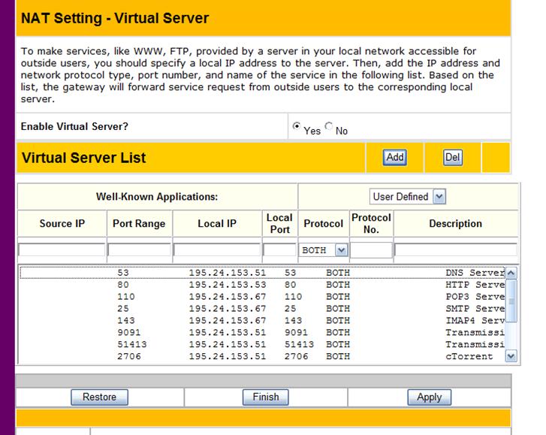This screenshot has width=546, height=435.
Task: Click the list scrollbar down arrow
Action: point(511,356)
